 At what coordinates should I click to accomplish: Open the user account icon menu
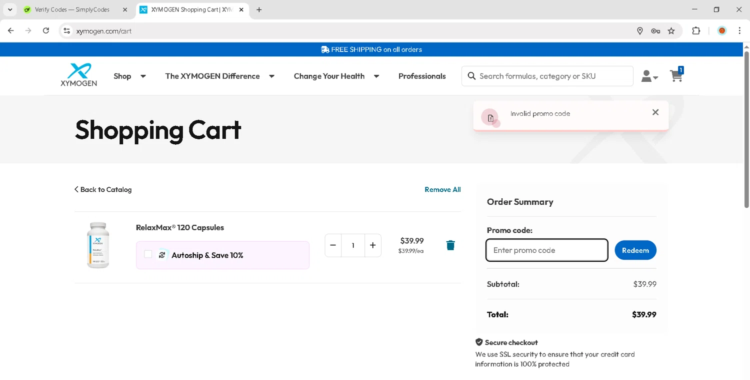coord(649,76)
